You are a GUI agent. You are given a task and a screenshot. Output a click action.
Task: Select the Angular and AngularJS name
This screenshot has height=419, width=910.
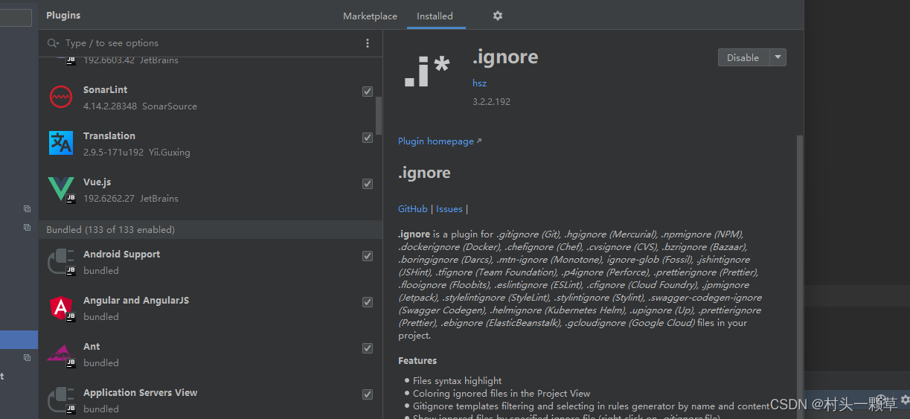pos(136,300)
